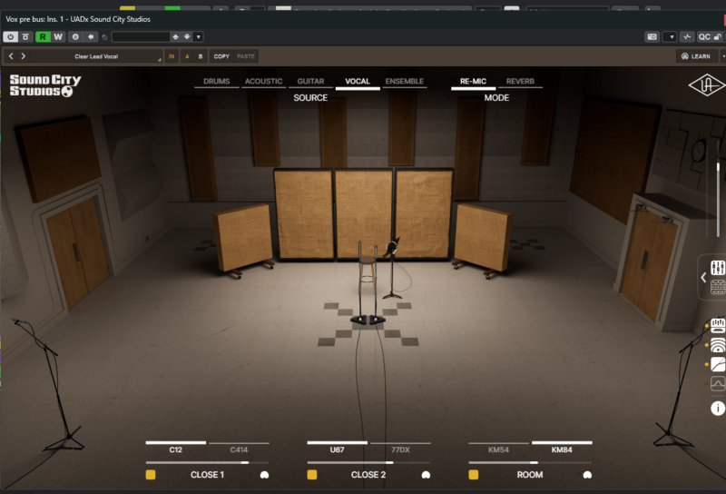Choose the KM84 microphone for Room
This screenshot has height=494, width=726.
tap(562, 447)
